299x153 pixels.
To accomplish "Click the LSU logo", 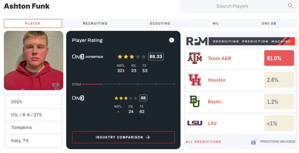I will [195, 123].
